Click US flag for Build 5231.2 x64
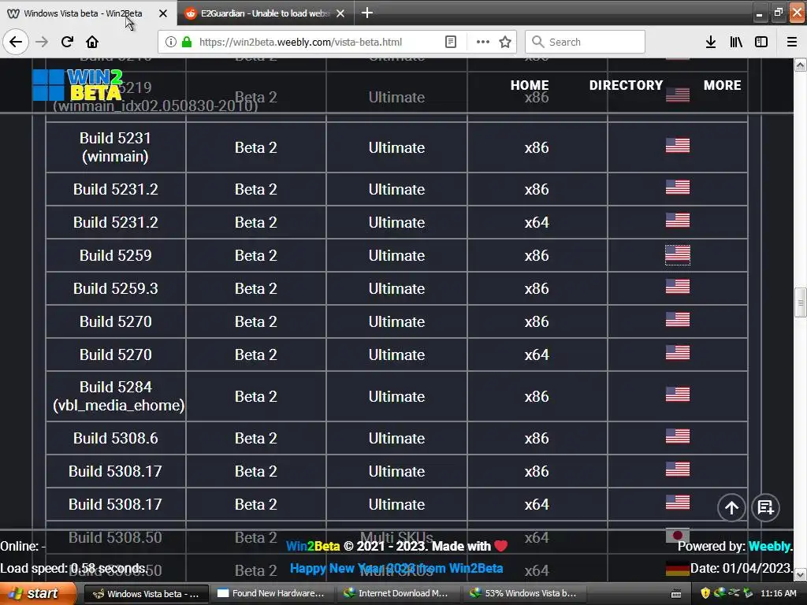Screen dimensions: 807x605 [677, 221]
